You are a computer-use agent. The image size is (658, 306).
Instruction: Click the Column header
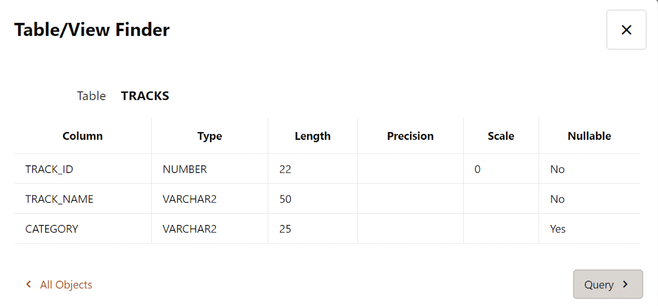coord(82,136)
